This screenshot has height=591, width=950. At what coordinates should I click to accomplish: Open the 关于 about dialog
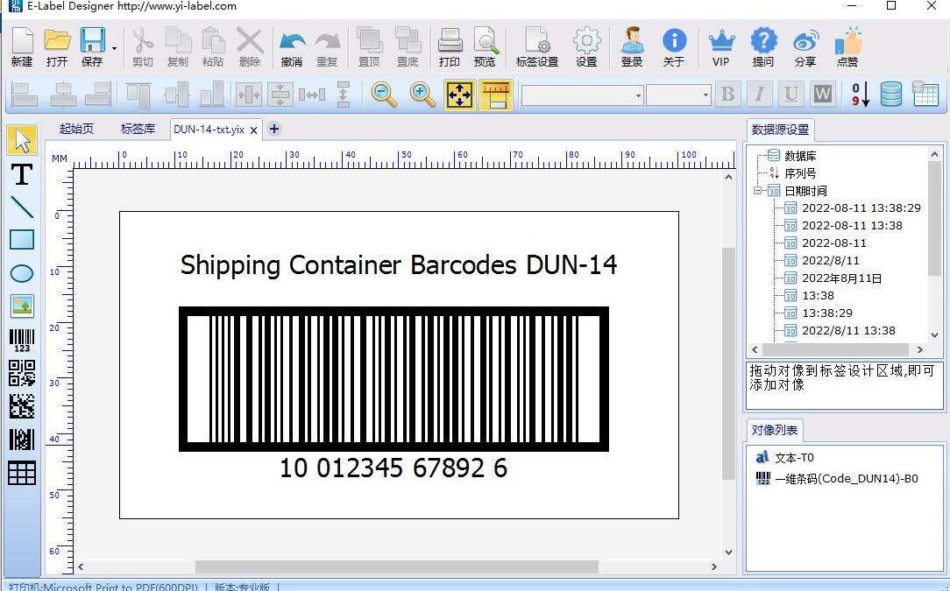point(674,46)
